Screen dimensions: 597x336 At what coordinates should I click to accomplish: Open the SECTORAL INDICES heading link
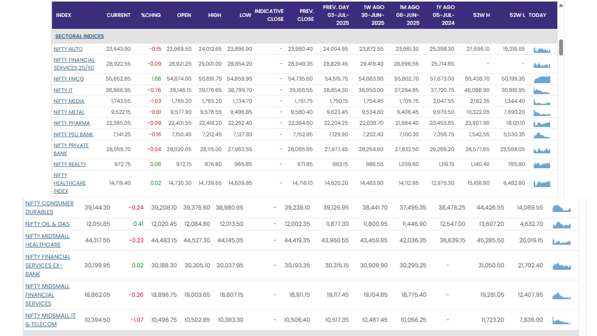(80, 36)
